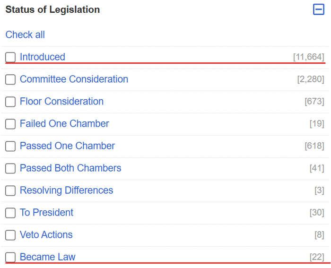Click the Failed One Chamber link
The height and width of the screenshot is (268, 331).
[x=64, y=123]
